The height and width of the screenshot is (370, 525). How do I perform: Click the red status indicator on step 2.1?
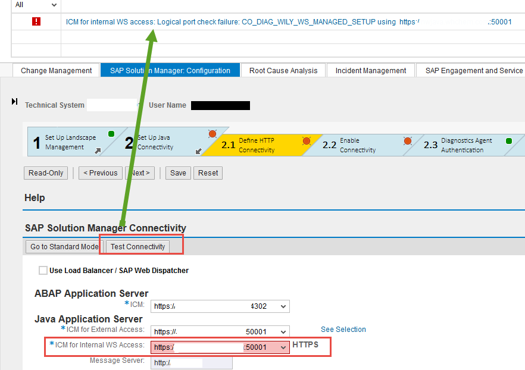(307, 141)
